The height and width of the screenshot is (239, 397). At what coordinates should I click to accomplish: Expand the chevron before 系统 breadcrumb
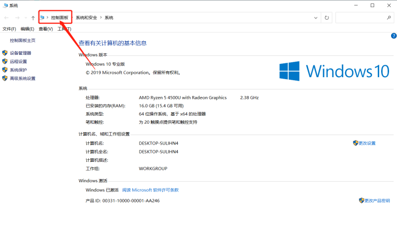[x=101, y=17]
